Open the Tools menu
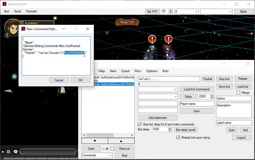The image size is (255, 160). coord(17,11)
